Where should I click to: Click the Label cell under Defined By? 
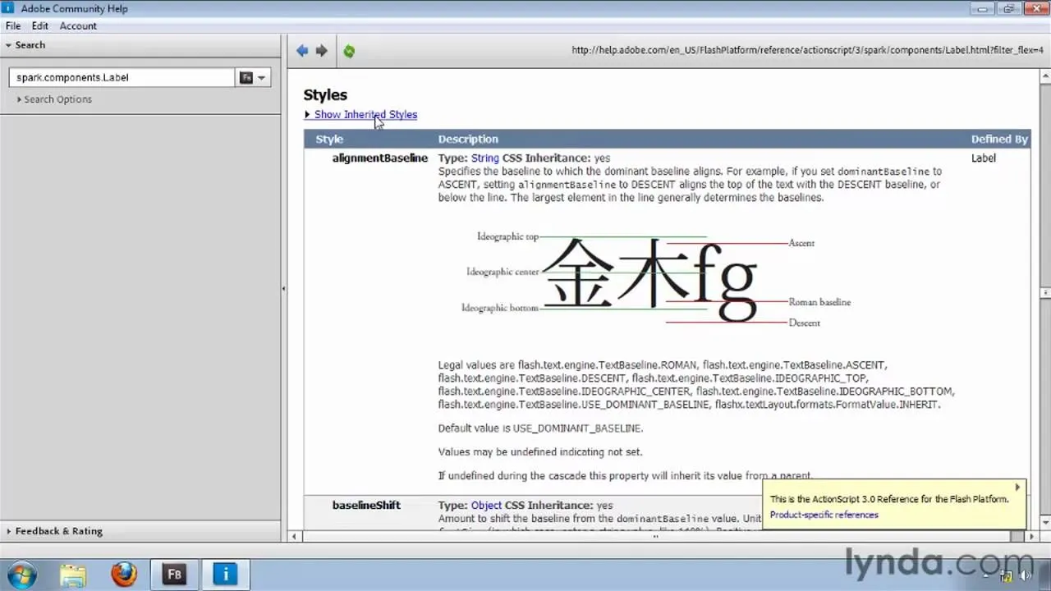coord(983,158)
